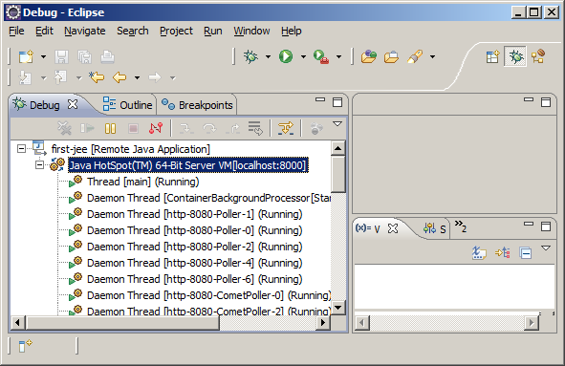Open the Search menu
This screenshot has height=366, width=565.
[x=133, y=31]
